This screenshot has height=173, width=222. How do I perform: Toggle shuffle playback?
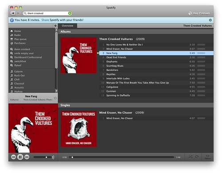click(x=190, y=157)
